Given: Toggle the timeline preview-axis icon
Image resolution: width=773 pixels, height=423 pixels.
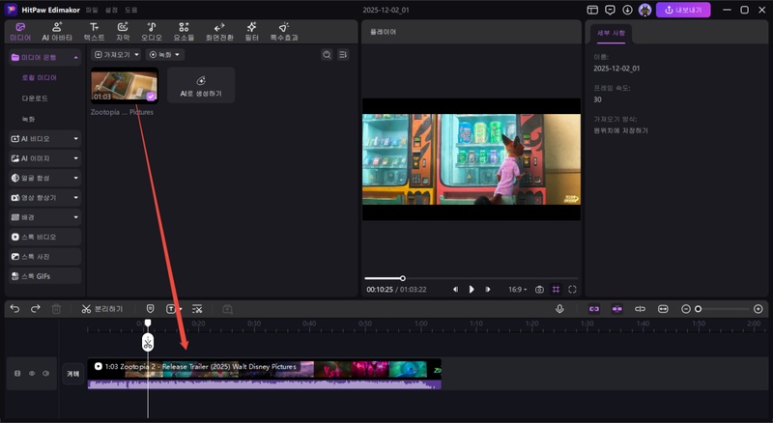Looking at the screenshot, I should pyautogui.click(x=640, y=309).
